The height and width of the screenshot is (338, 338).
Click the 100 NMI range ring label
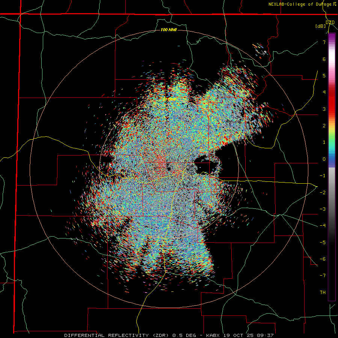(x=169, y=30)
